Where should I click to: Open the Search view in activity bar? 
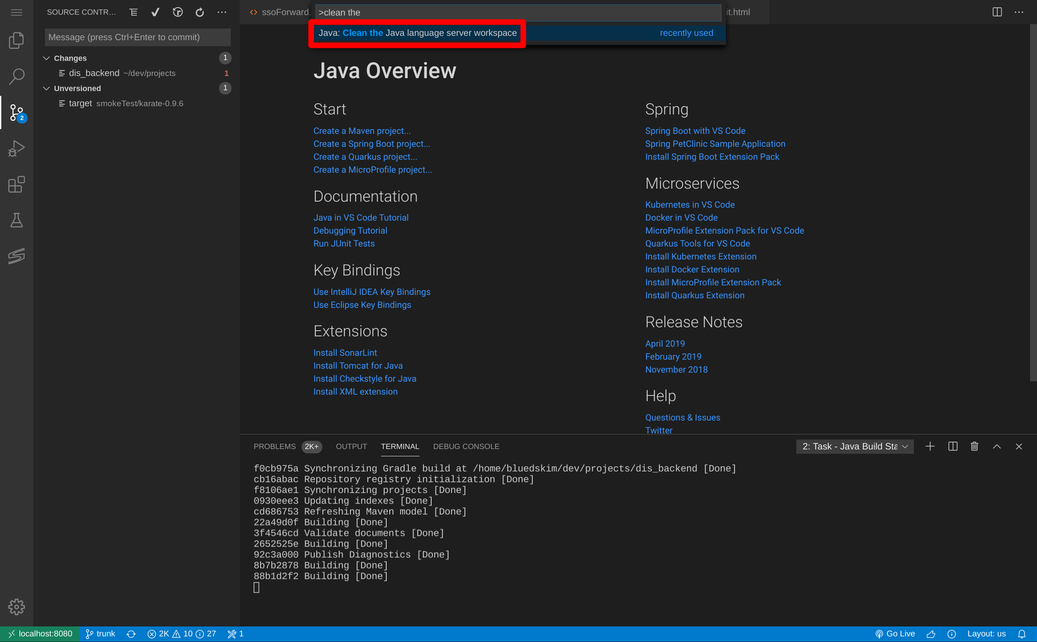point(16,76)
